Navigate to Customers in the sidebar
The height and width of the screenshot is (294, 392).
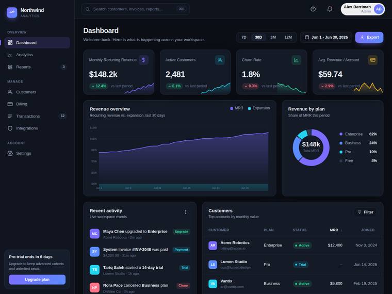point(37,92)
